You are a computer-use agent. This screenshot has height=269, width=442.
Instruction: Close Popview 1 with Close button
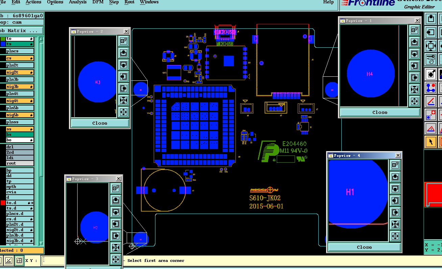point(380,112)
